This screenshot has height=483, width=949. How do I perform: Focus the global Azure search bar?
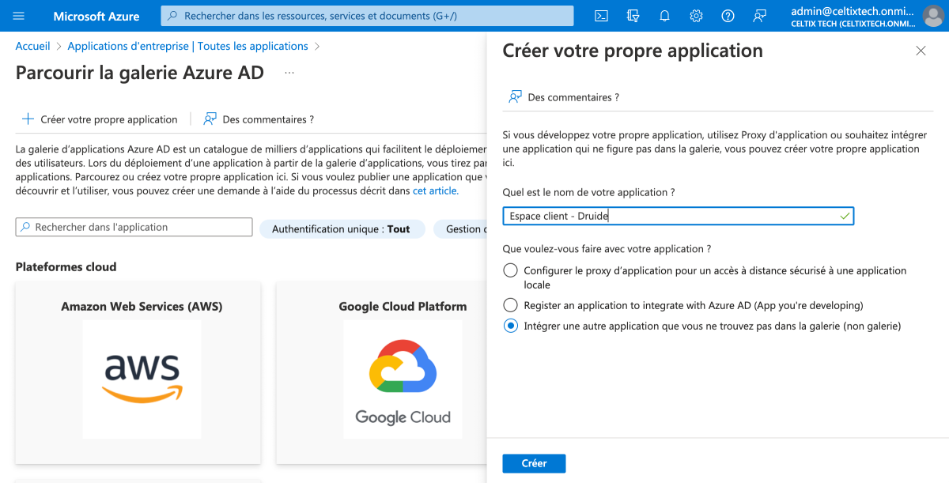point(367,16)
